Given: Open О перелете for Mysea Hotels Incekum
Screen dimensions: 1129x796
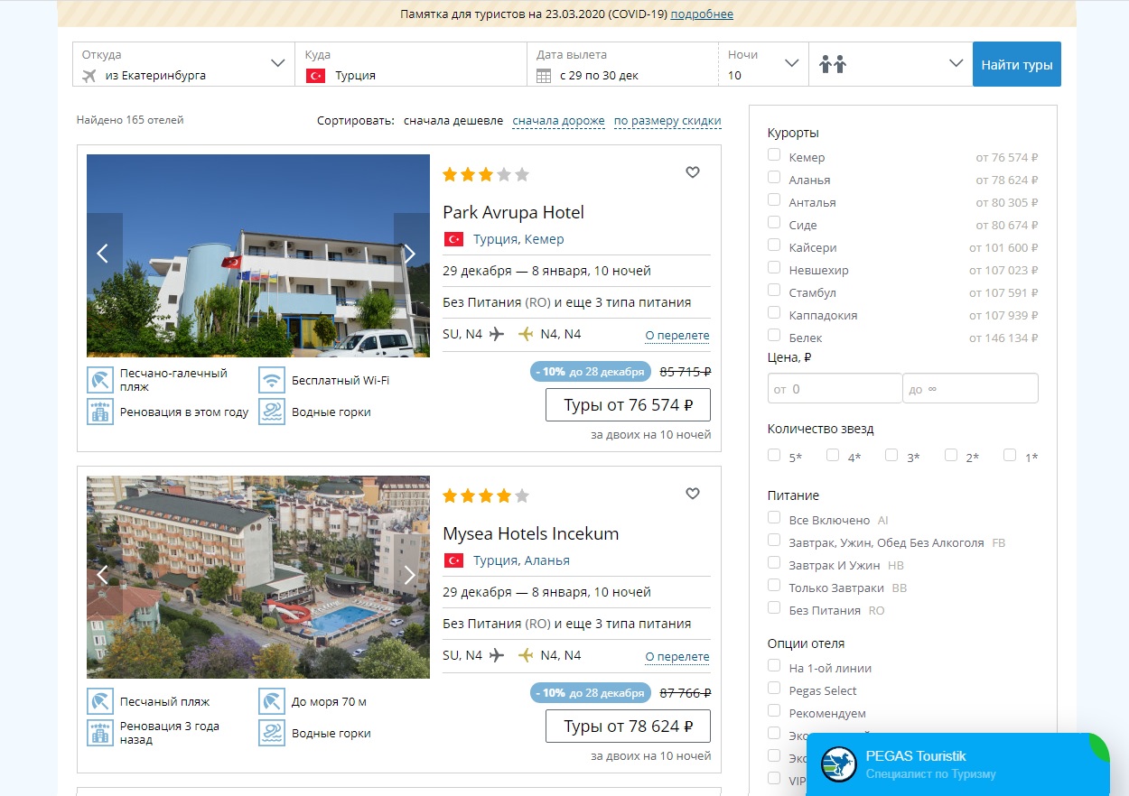Looking at the screenshot, I should click(x=677, y=657).
